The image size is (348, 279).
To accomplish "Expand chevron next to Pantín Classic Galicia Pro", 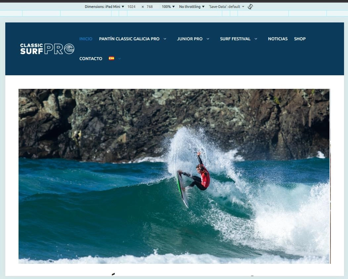I will [x=165, y=39].
